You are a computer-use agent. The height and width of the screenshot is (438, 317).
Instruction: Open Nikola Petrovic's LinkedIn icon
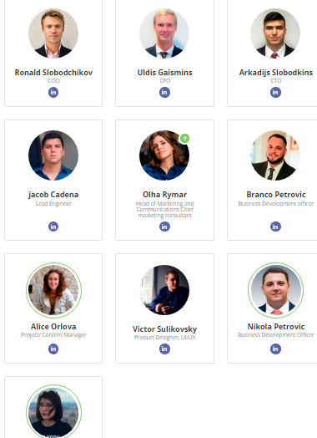pos(275,349)
